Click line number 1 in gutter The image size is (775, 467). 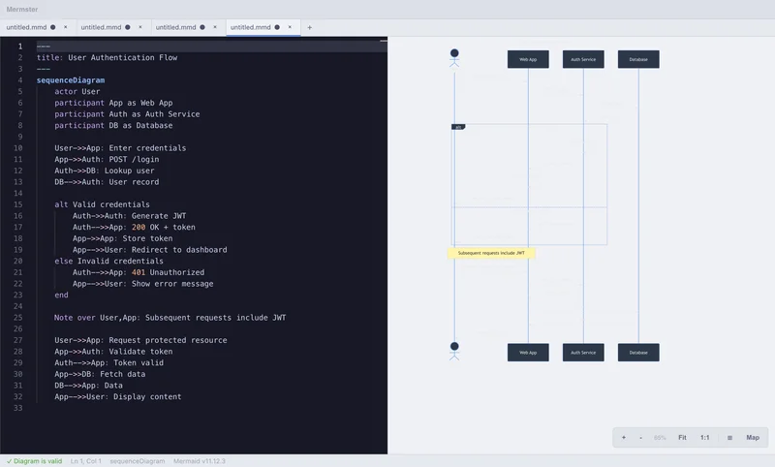pyautogui.click(x=20, y=47)
